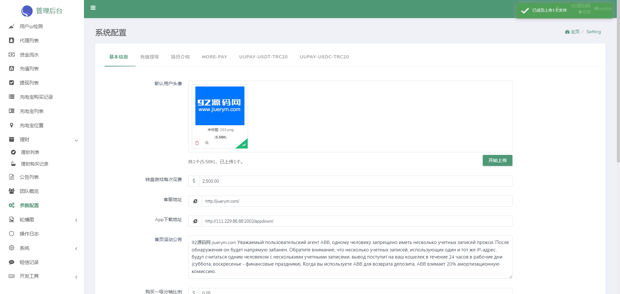Open 操作日志 circle icon

[x=12, y=234]
